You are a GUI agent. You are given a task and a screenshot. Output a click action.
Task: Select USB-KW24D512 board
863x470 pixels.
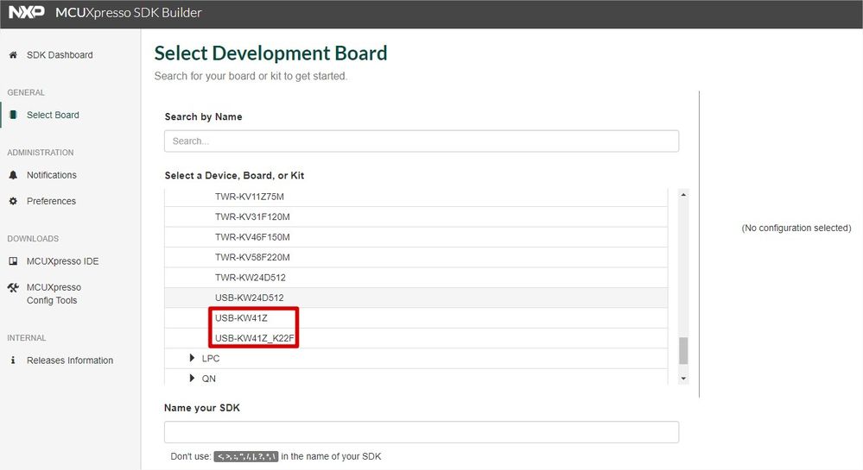(x=416, y=298)
